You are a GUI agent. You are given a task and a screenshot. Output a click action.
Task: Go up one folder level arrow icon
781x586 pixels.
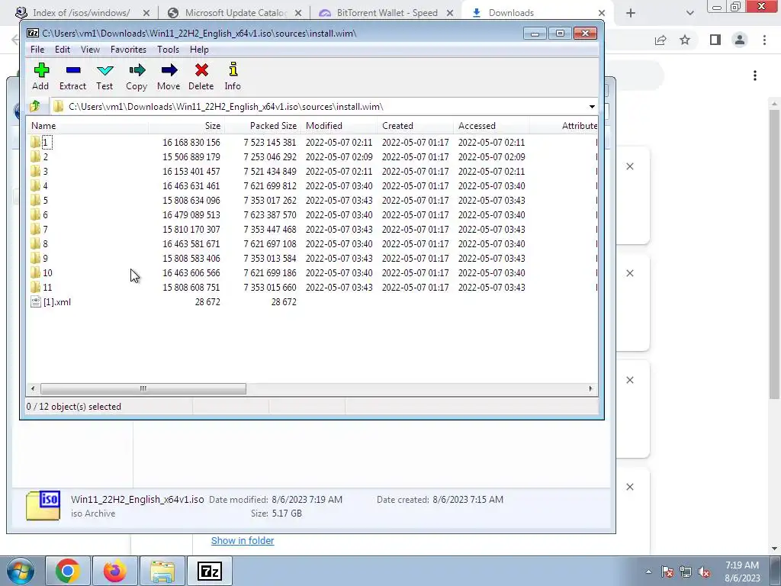coord(35,106)
